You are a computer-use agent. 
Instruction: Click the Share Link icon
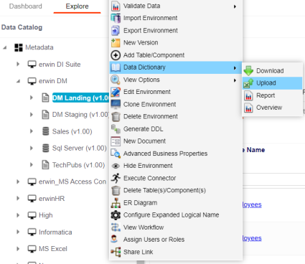pos(116,252)
